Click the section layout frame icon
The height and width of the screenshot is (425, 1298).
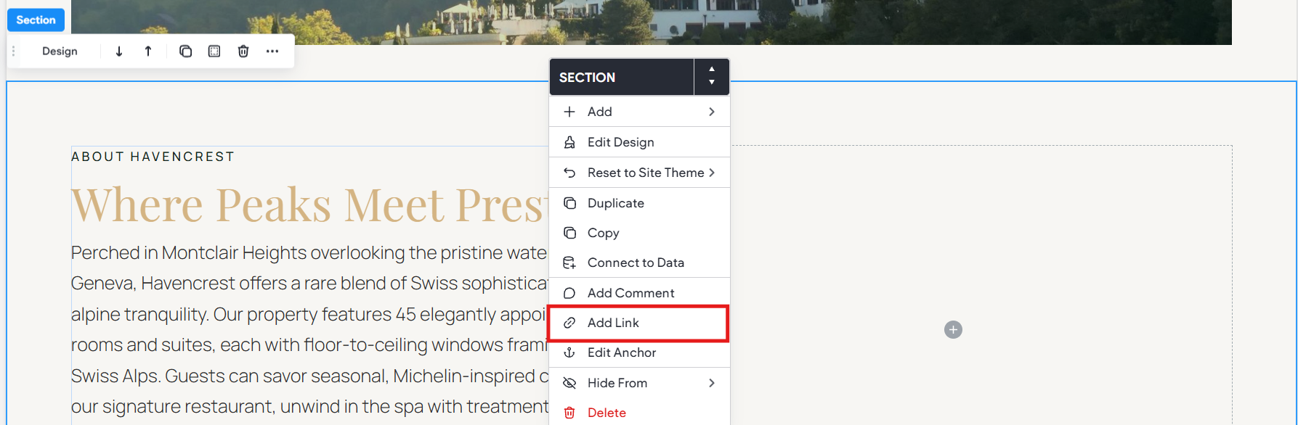[x=214, y=51]
